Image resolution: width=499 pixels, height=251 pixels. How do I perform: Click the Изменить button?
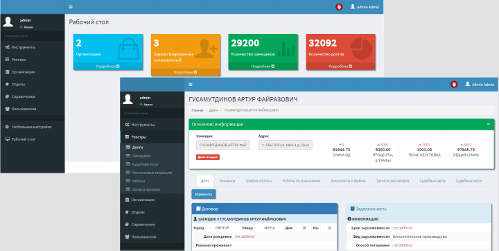click(204, 194)
